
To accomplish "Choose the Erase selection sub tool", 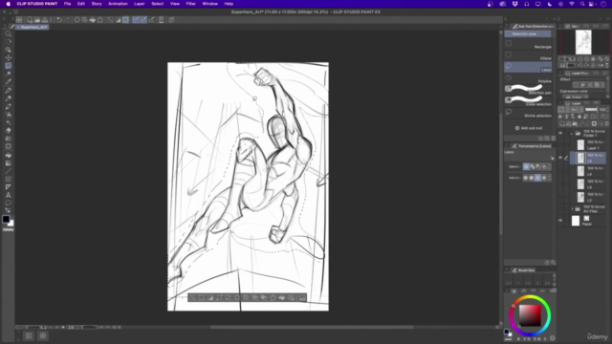I will tap(528, 101).
